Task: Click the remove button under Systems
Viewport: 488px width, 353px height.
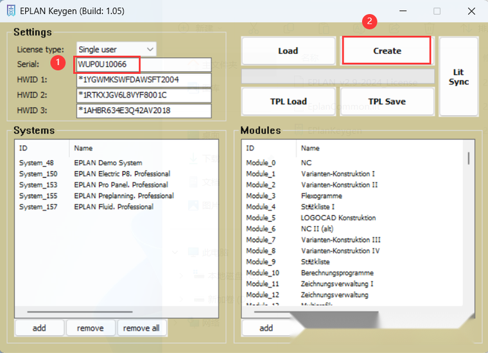Action: click(91, 328)
